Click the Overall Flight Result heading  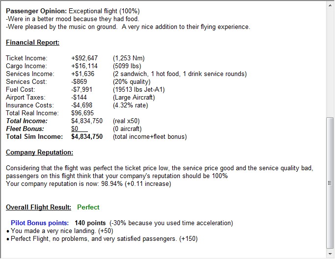click(38, 207)
